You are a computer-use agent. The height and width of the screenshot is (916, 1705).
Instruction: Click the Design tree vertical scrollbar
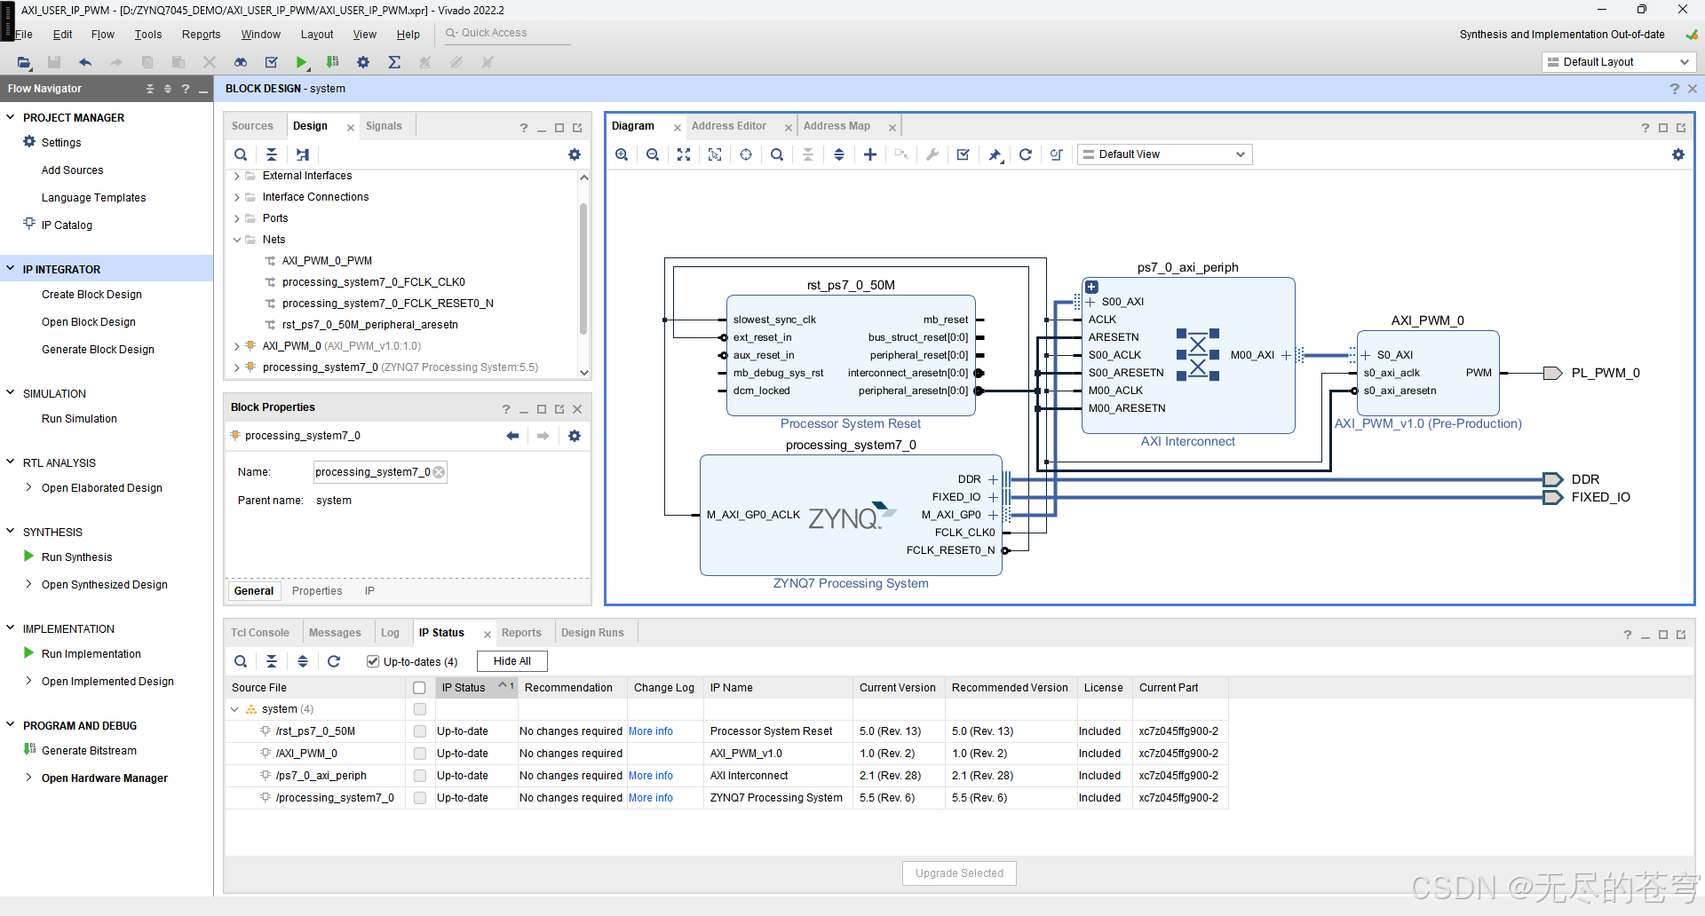click(x=583, y=268)
